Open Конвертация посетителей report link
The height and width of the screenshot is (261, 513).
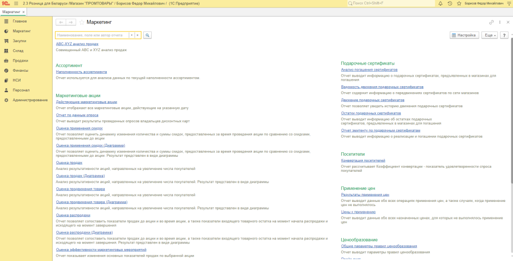(x=363, y=160)
